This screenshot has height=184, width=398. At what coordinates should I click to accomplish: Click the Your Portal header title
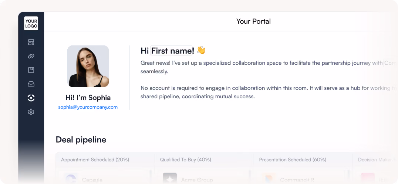pyautogui.click(x=253, y=21)
